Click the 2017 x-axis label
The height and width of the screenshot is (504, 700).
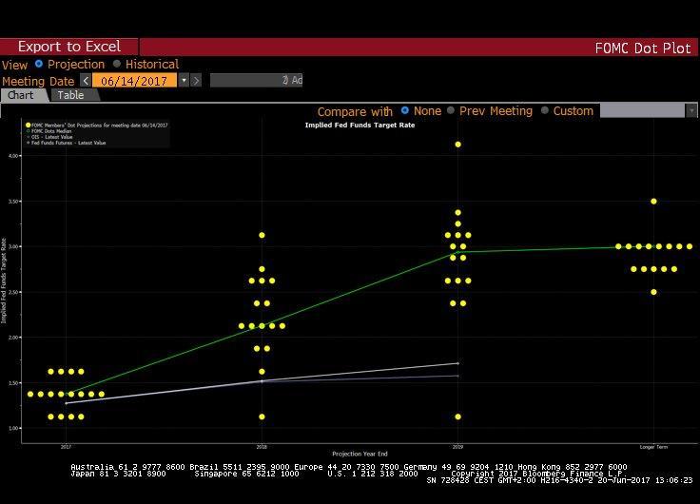pos(66,447)
